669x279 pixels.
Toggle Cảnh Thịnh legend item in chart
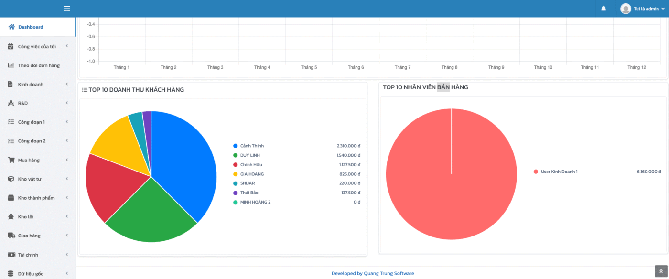[x=252, y=146]
